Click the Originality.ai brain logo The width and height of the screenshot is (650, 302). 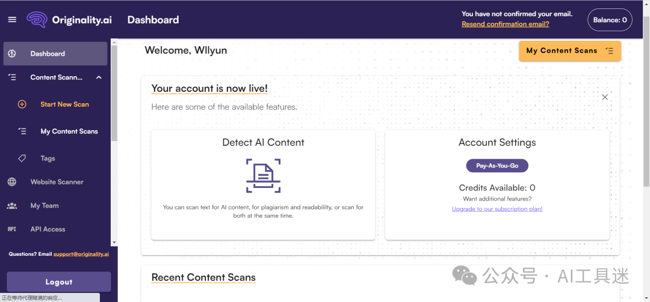(x=37, y=19)
